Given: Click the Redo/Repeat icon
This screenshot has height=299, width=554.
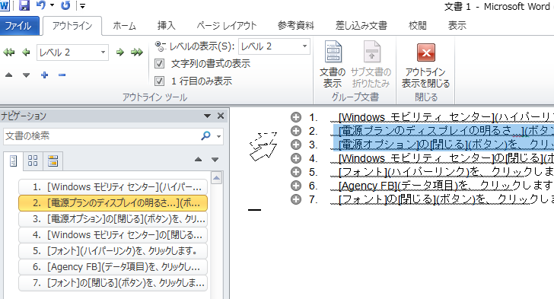Looking at the screenshot, I should [65, 5].
